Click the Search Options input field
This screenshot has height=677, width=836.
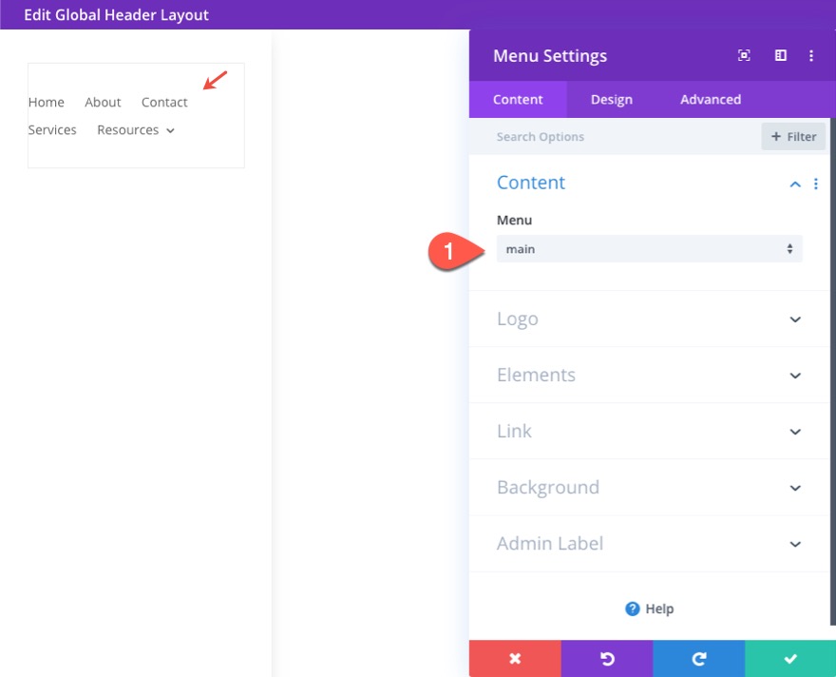pos(570,136)
